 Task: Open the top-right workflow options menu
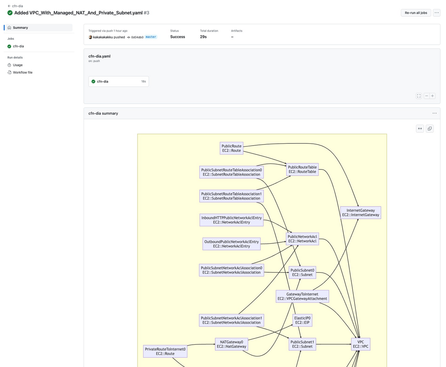pos(437,12)
